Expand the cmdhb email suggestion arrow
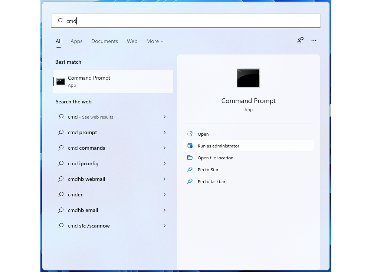The height and width of the screenshot is (272, 371). tap(164, 210)
